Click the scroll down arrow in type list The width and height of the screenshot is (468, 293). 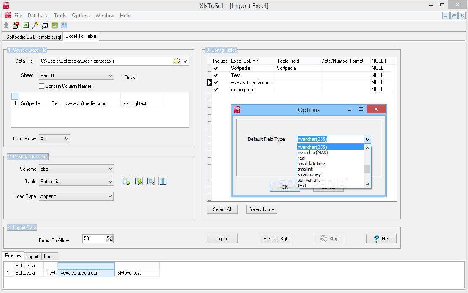coord(367,185)
